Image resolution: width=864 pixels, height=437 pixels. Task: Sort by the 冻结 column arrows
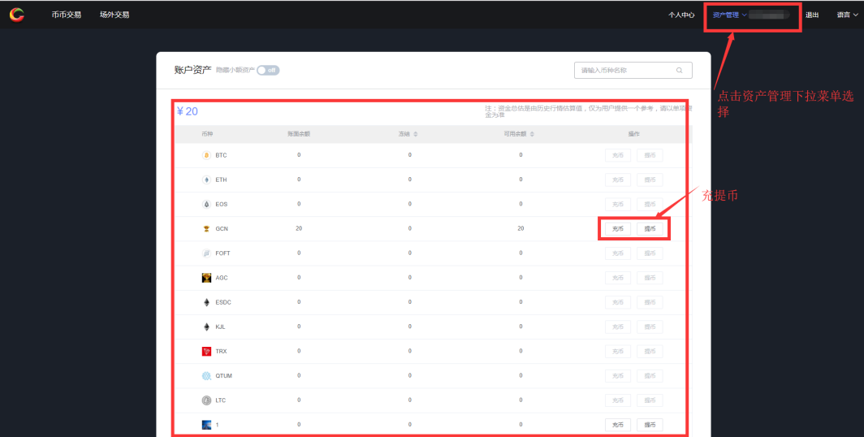[416, 133]
